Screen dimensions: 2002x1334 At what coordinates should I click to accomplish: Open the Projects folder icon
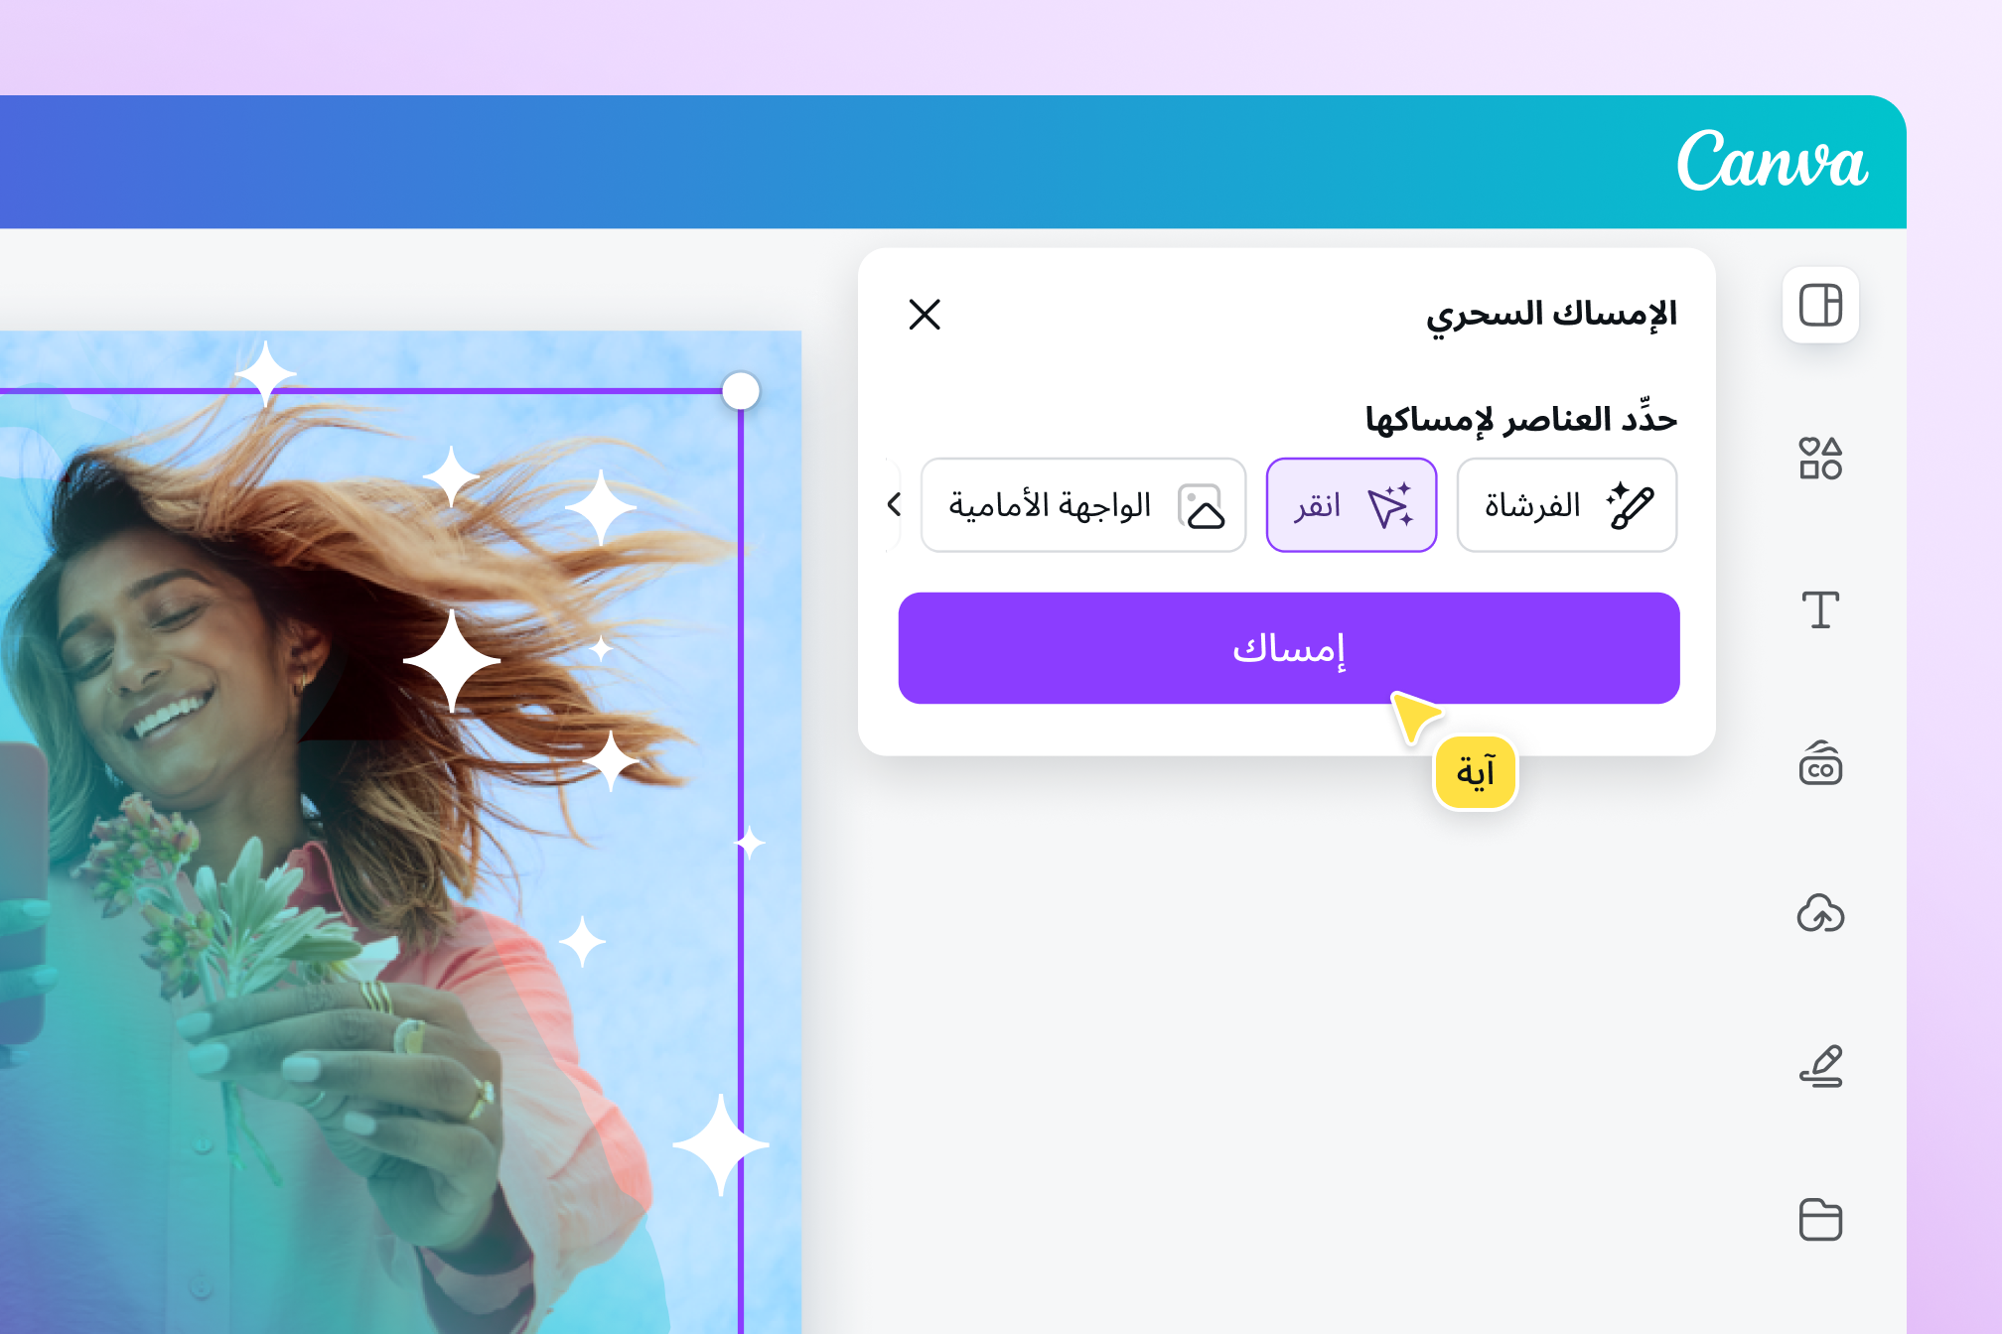click(1820, 1219)
